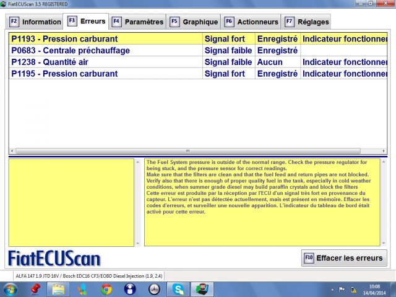Click up arrow of description panel scrollbar

(x=384, y=162)
